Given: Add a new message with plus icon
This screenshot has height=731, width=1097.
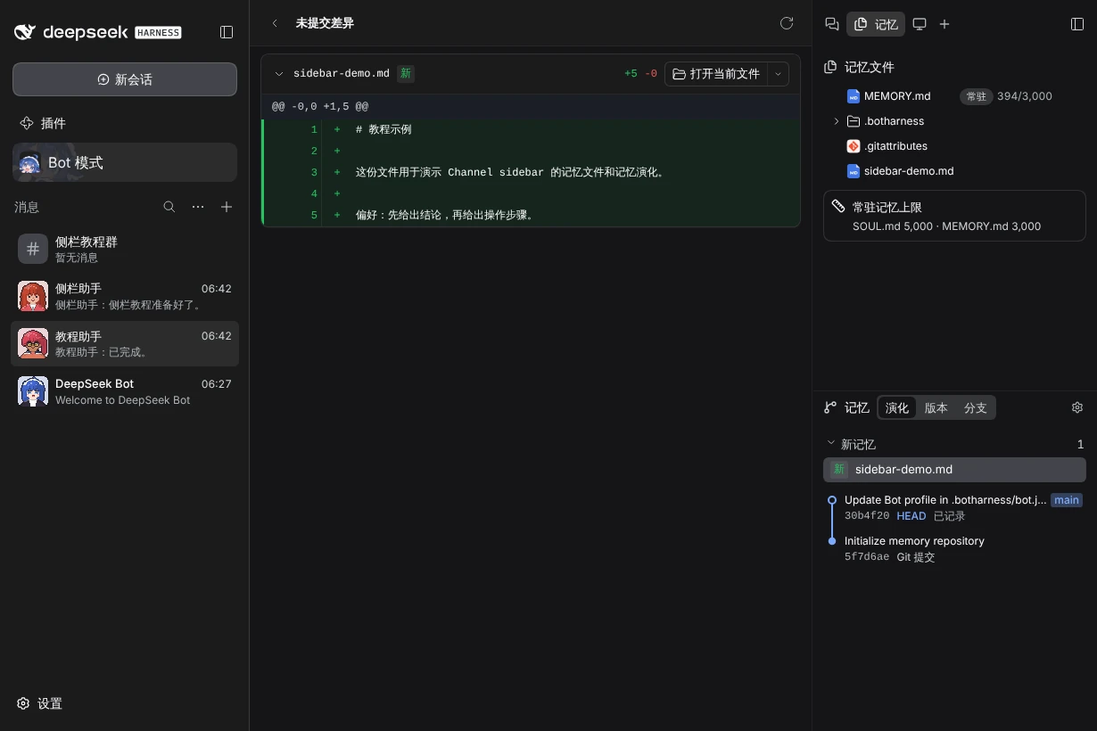Looking at the screenshot, I should point(227,207).
